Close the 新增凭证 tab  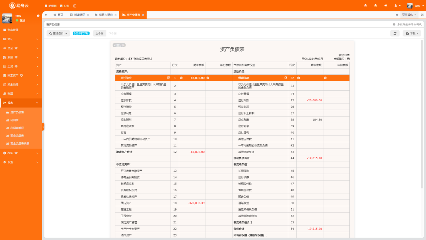88,15
